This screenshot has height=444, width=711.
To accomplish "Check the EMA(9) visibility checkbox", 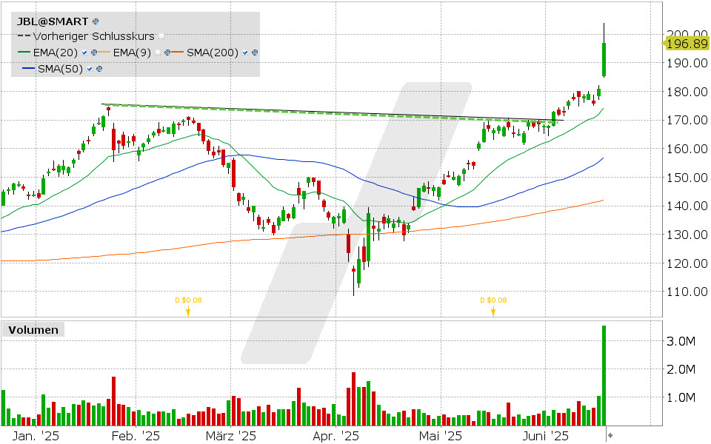I will coord(157,53).
